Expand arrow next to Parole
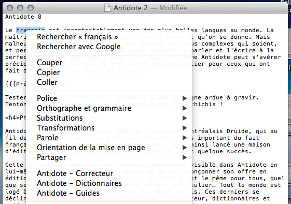 click(185, 138)
